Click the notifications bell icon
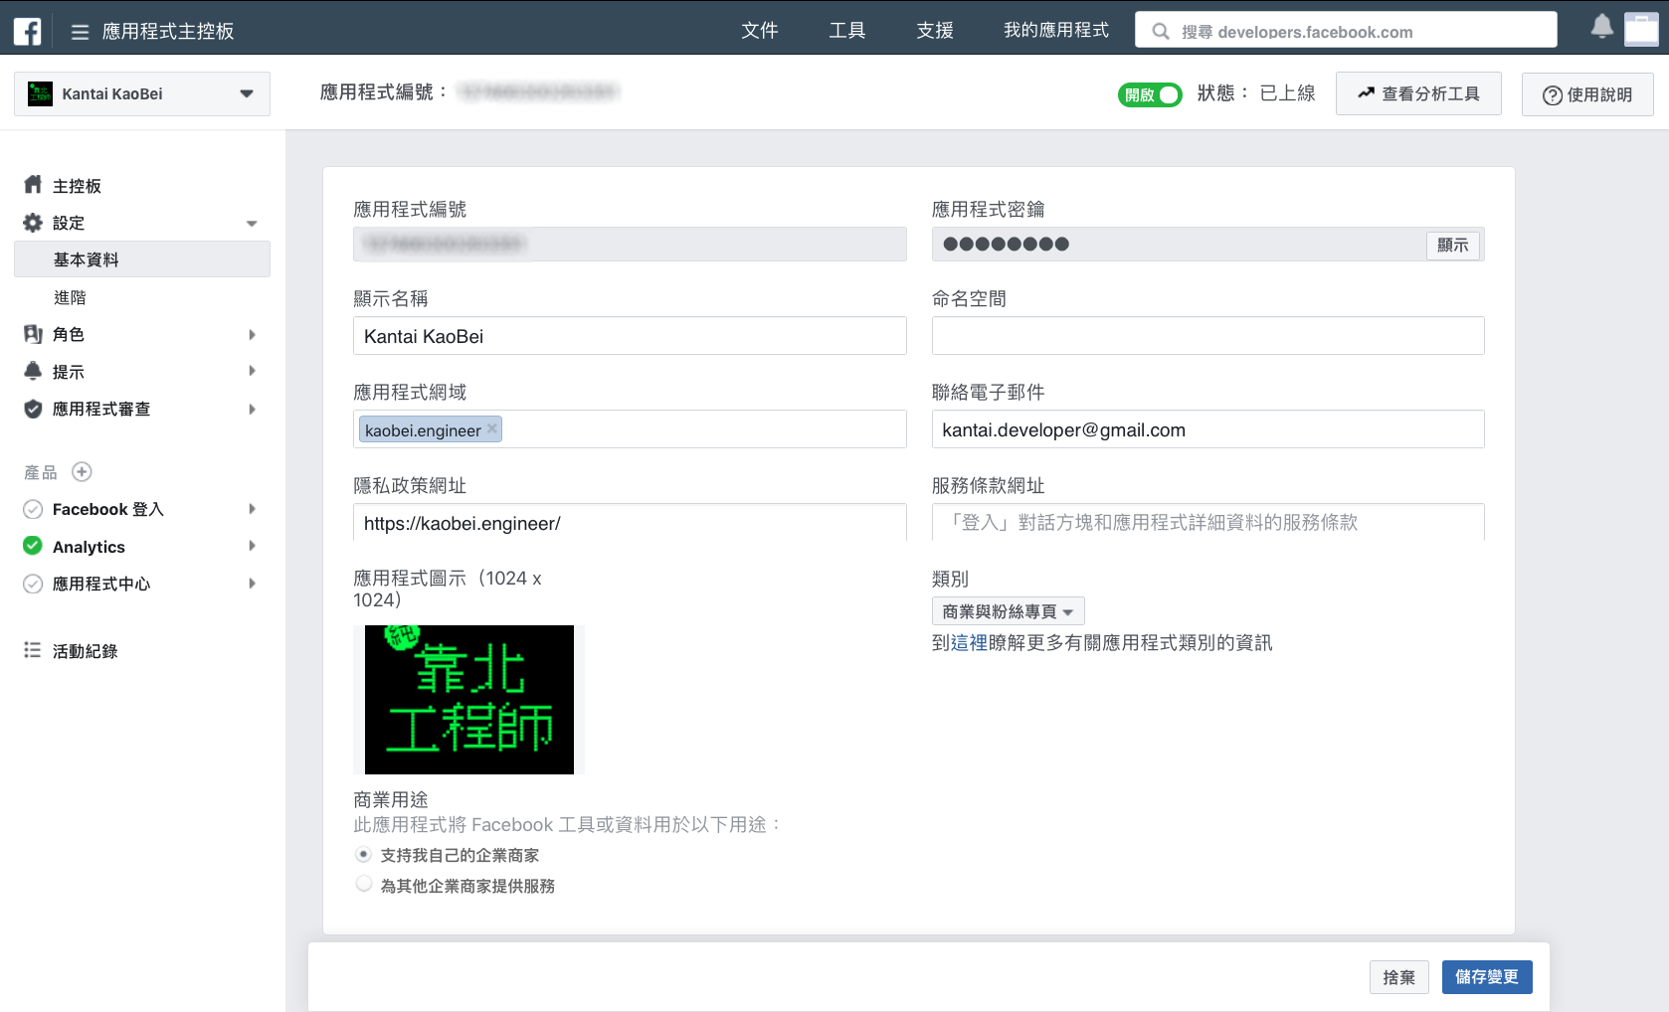This screenshot has height=1012, width=1669. [1601, 27]
